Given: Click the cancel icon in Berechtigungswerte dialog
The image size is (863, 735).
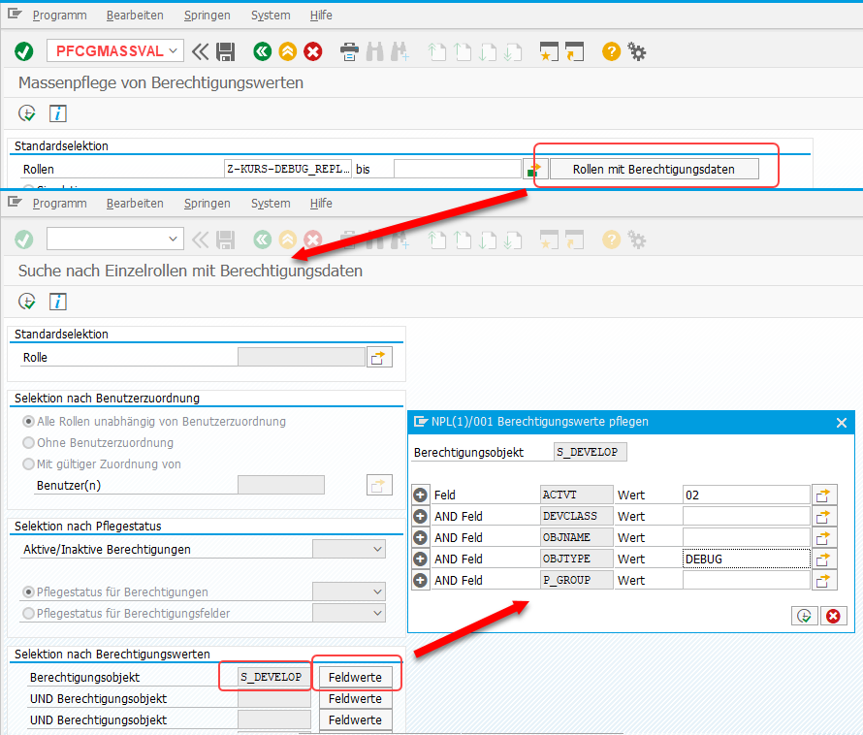Looking at the screenshot, I should [832, 616].
